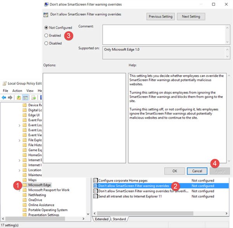Toggle the Show/Hide console tree icon
The image size is (233, 228).
[x=25, y=98]
